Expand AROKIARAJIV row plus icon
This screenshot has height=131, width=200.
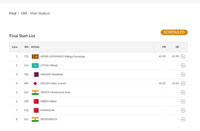point(183,119)
